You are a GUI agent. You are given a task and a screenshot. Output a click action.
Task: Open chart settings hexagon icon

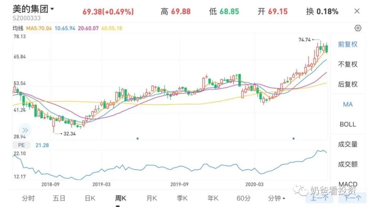pyautogui.click(x=358, y=28)
